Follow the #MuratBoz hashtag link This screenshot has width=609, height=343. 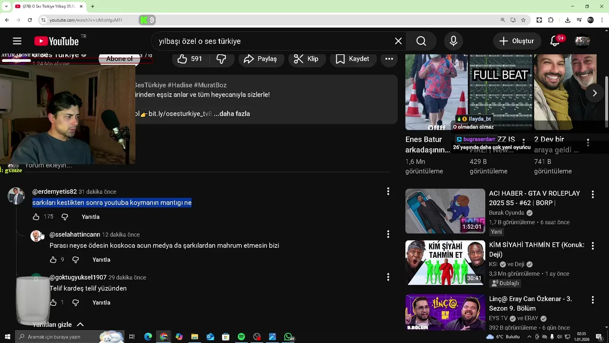[x=210, y=85]
